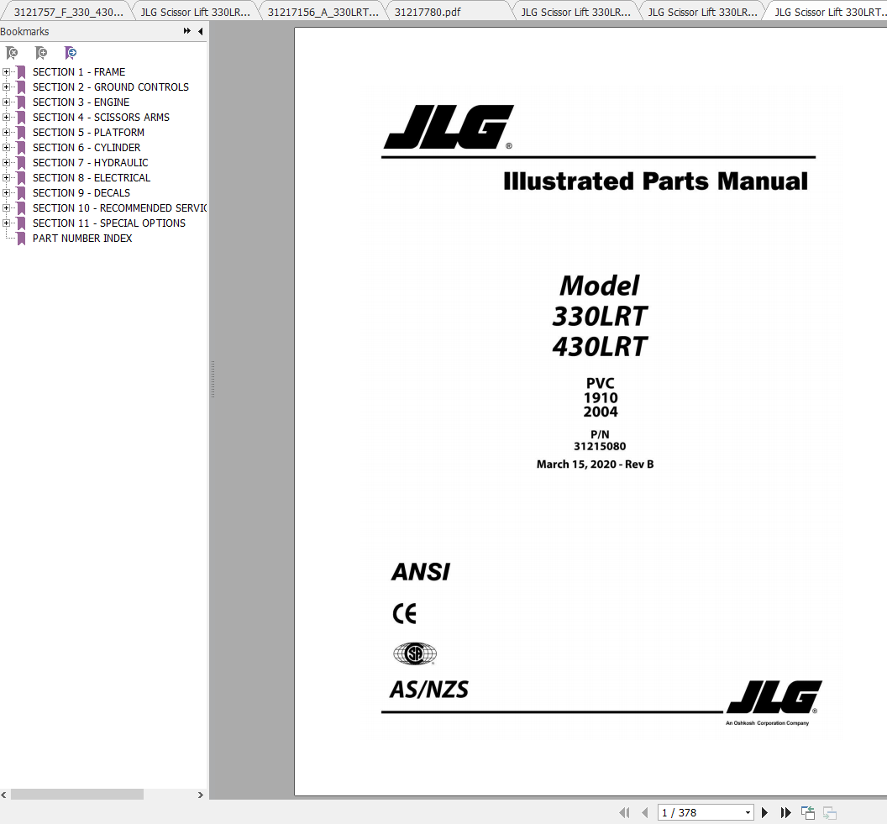Image resolution: width=887 pixels, height=824 pixels.
Task: Jump to the last page
Action: pos(786,812)
